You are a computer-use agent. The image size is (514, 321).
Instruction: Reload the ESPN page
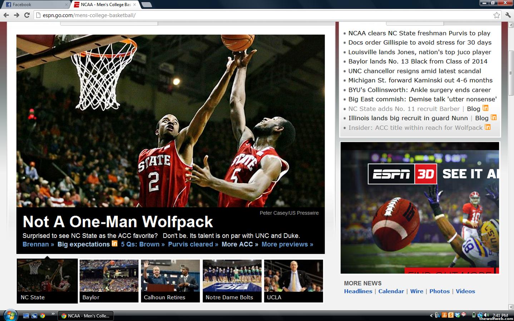pyautogui.click(x=27, y=15)
